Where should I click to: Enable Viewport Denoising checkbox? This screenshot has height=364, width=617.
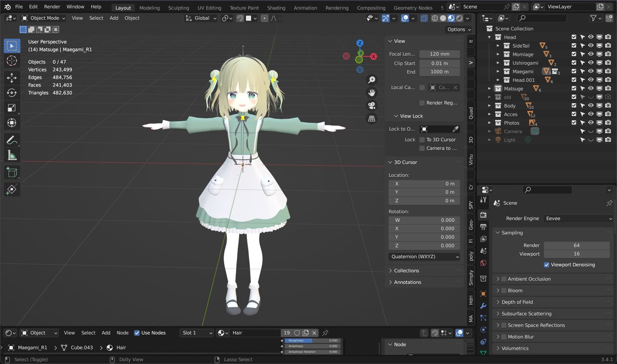(x=547, y=265)
